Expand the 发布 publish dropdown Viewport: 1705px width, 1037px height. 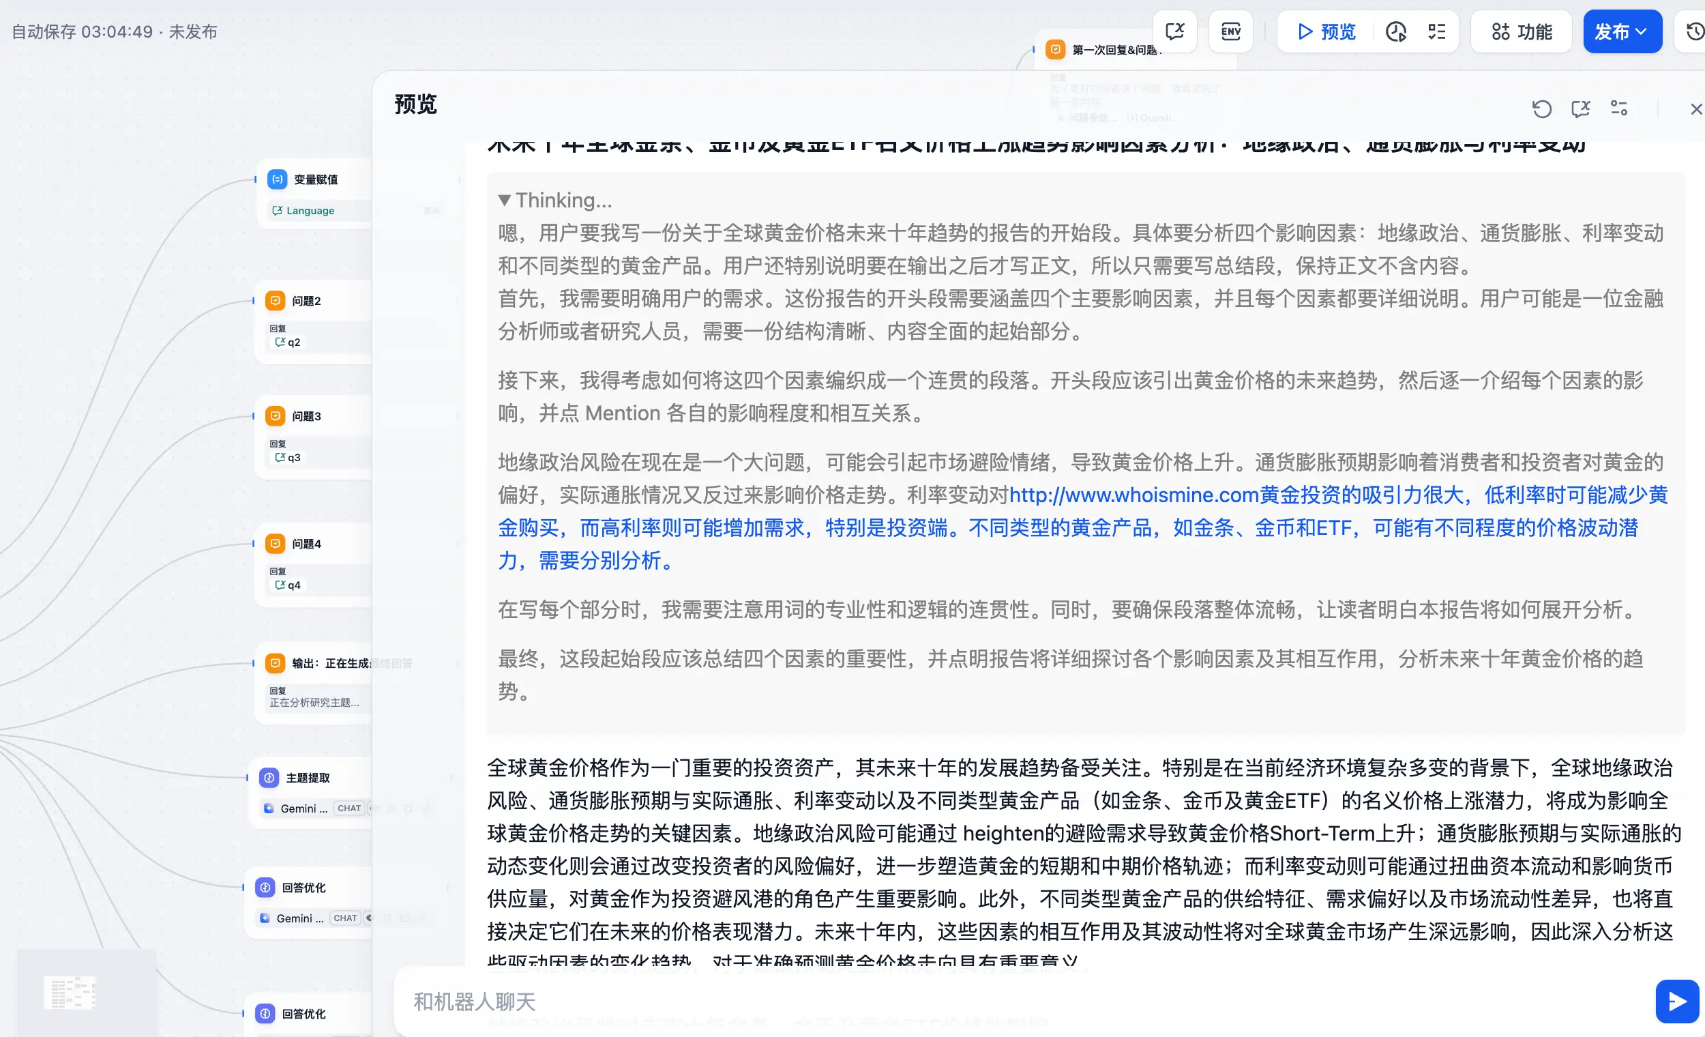pos(1622,31)
